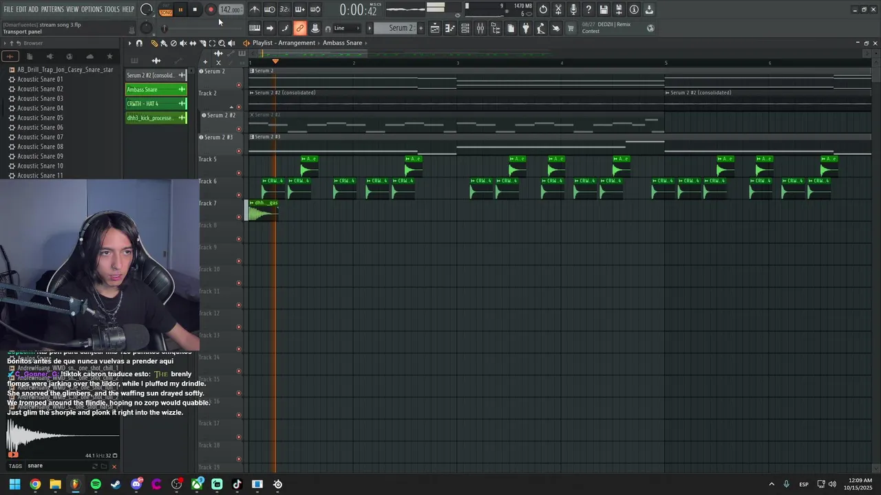Toggle mute dot on Track 7
This screenshot has width=881, height=495.
239,217
